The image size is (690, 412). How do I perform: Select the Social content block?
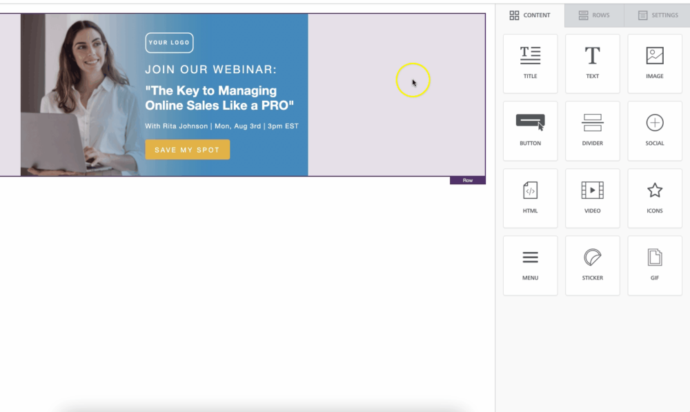tap(654, 130)
